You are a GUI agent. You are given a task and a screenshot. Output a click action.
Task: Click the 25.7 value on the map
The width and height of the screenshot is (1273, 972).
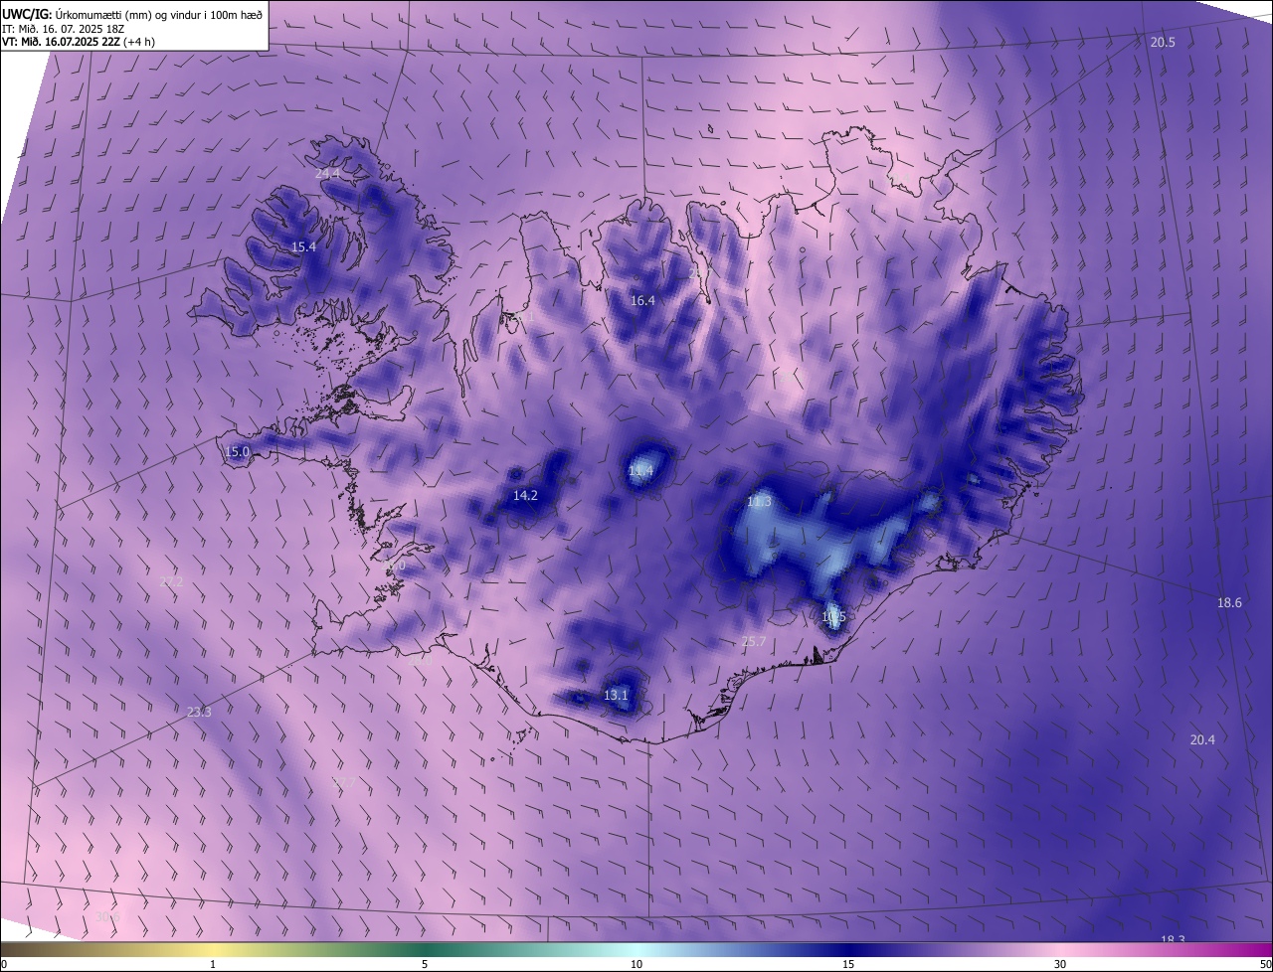(754, 641)
